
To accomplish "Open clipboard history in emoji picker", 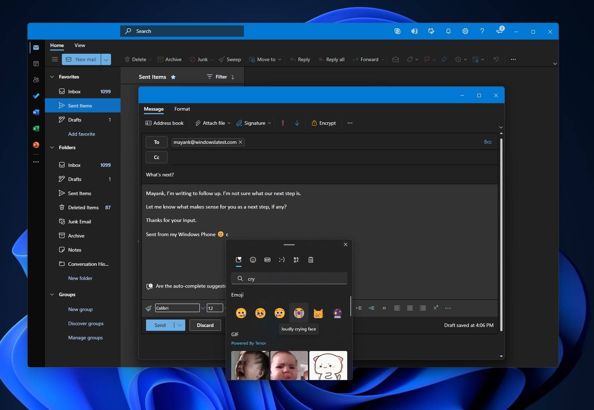I will click(310, 260).
